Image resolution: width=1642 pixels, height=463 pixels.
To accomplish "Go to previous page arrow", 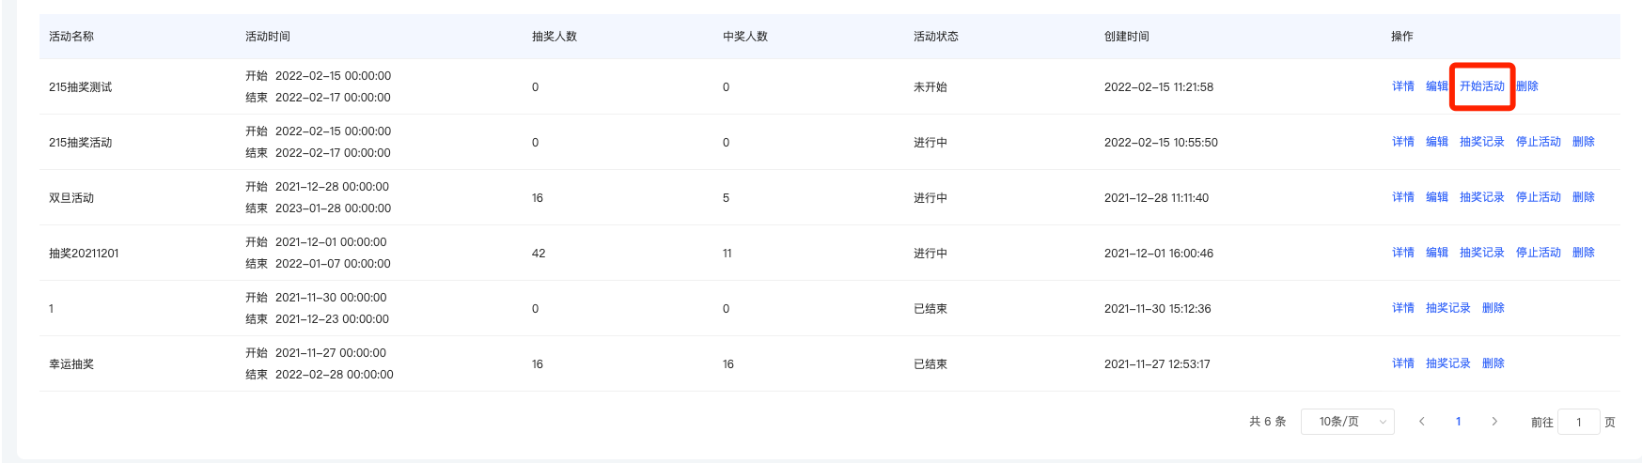I will click(x=1422, y=422).
